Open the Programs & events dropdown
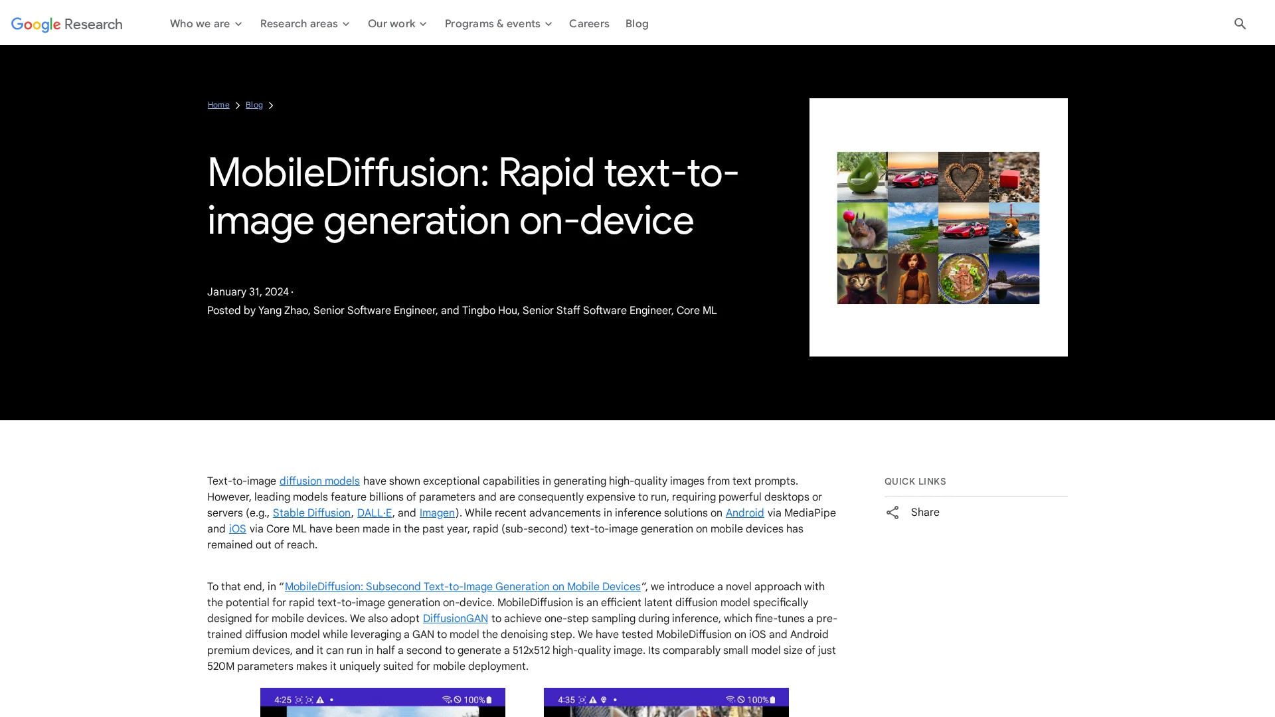The width and height of the screenshot is (1275, 717). [x=498, y=23]
